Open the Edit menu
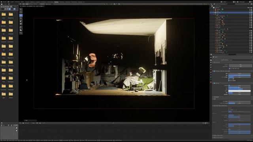The image size is (253, 142). coord(8,2)
